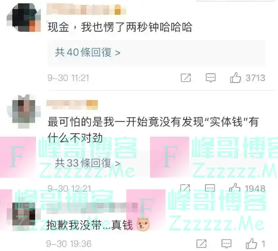Image resolution: width=278 pixels, height=251 pixels.
Task: Open the second commenter's blurred username
Action: [72, 105]
